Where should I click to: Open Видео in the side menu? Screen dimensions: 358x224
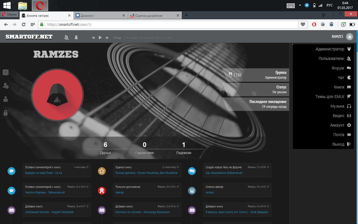click(x=342, y=116)
